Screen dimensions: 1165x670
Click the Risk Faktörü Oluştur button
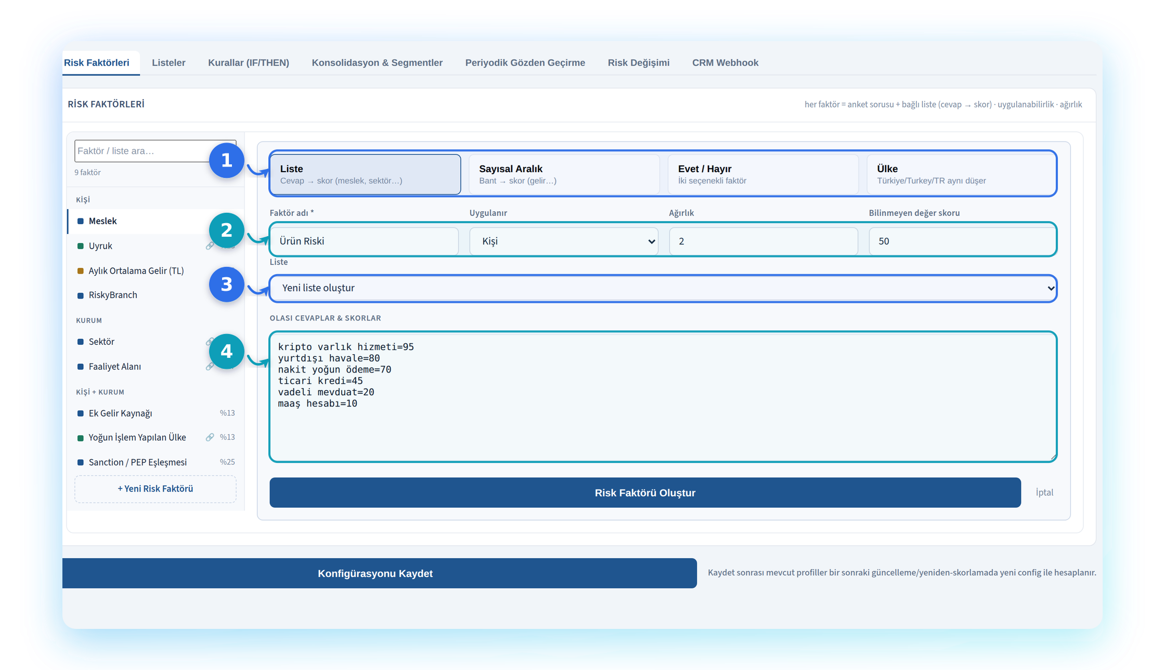645,493
